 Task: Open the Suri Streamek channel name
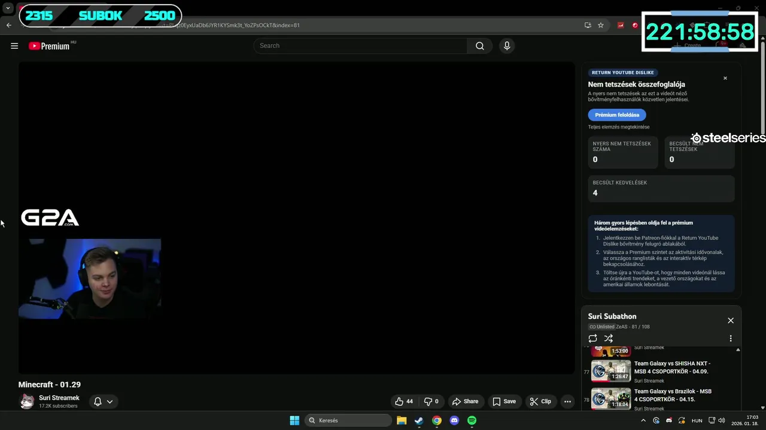coord(59,398)
